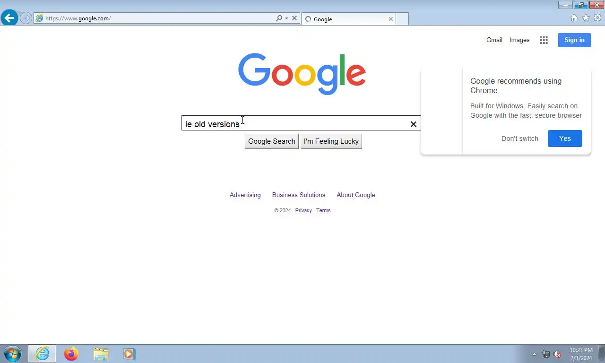The height and width of the screenshot is (363, 605).
Task: Open the Google apps grid icon
Action: pos(544,40)
